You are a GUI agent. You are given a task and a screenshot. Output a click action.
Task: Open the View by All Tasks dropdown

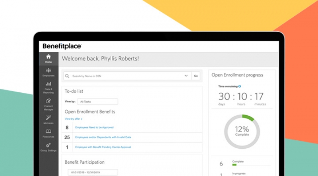(97, 101)
